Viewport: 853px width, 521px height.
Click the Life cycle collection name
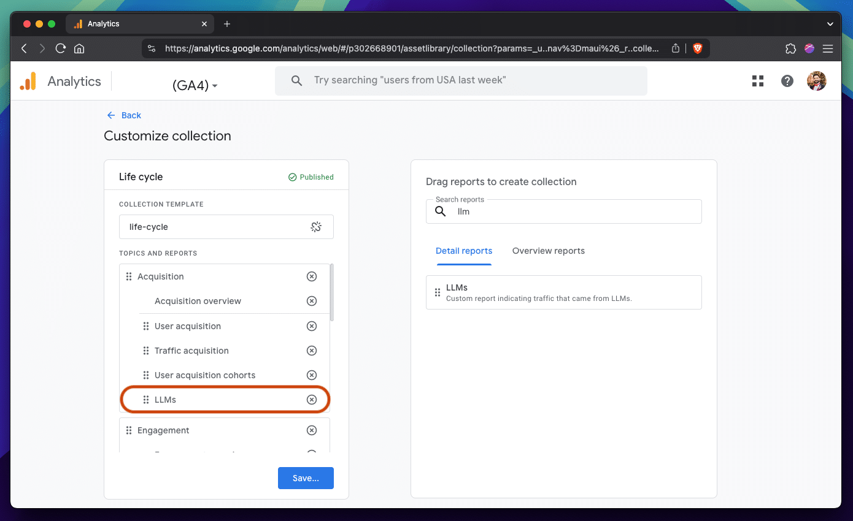pyautogui.click(x=141, y=177)
